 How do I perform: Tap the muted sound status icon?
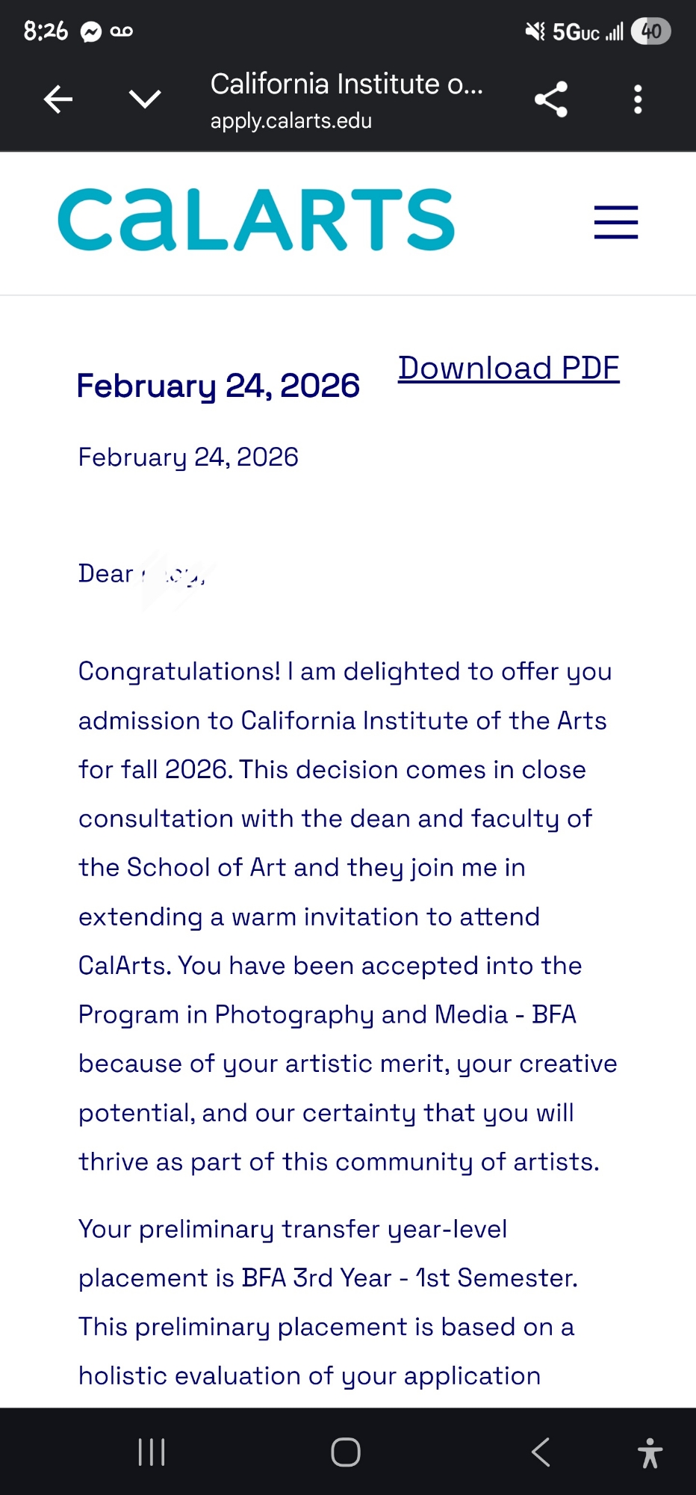535,31
